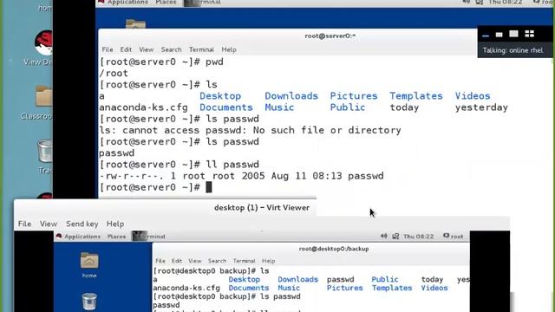Click anaconda-ks.cfg in server0 ls output
The width and height of the screenshot is (555, 312).
(x=143, y=107)
